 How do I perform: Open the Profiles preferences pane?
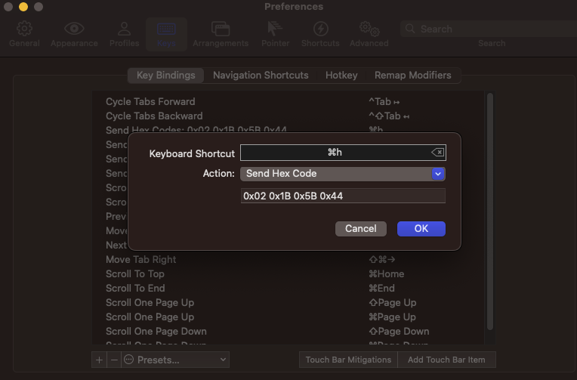pos(124,34)
